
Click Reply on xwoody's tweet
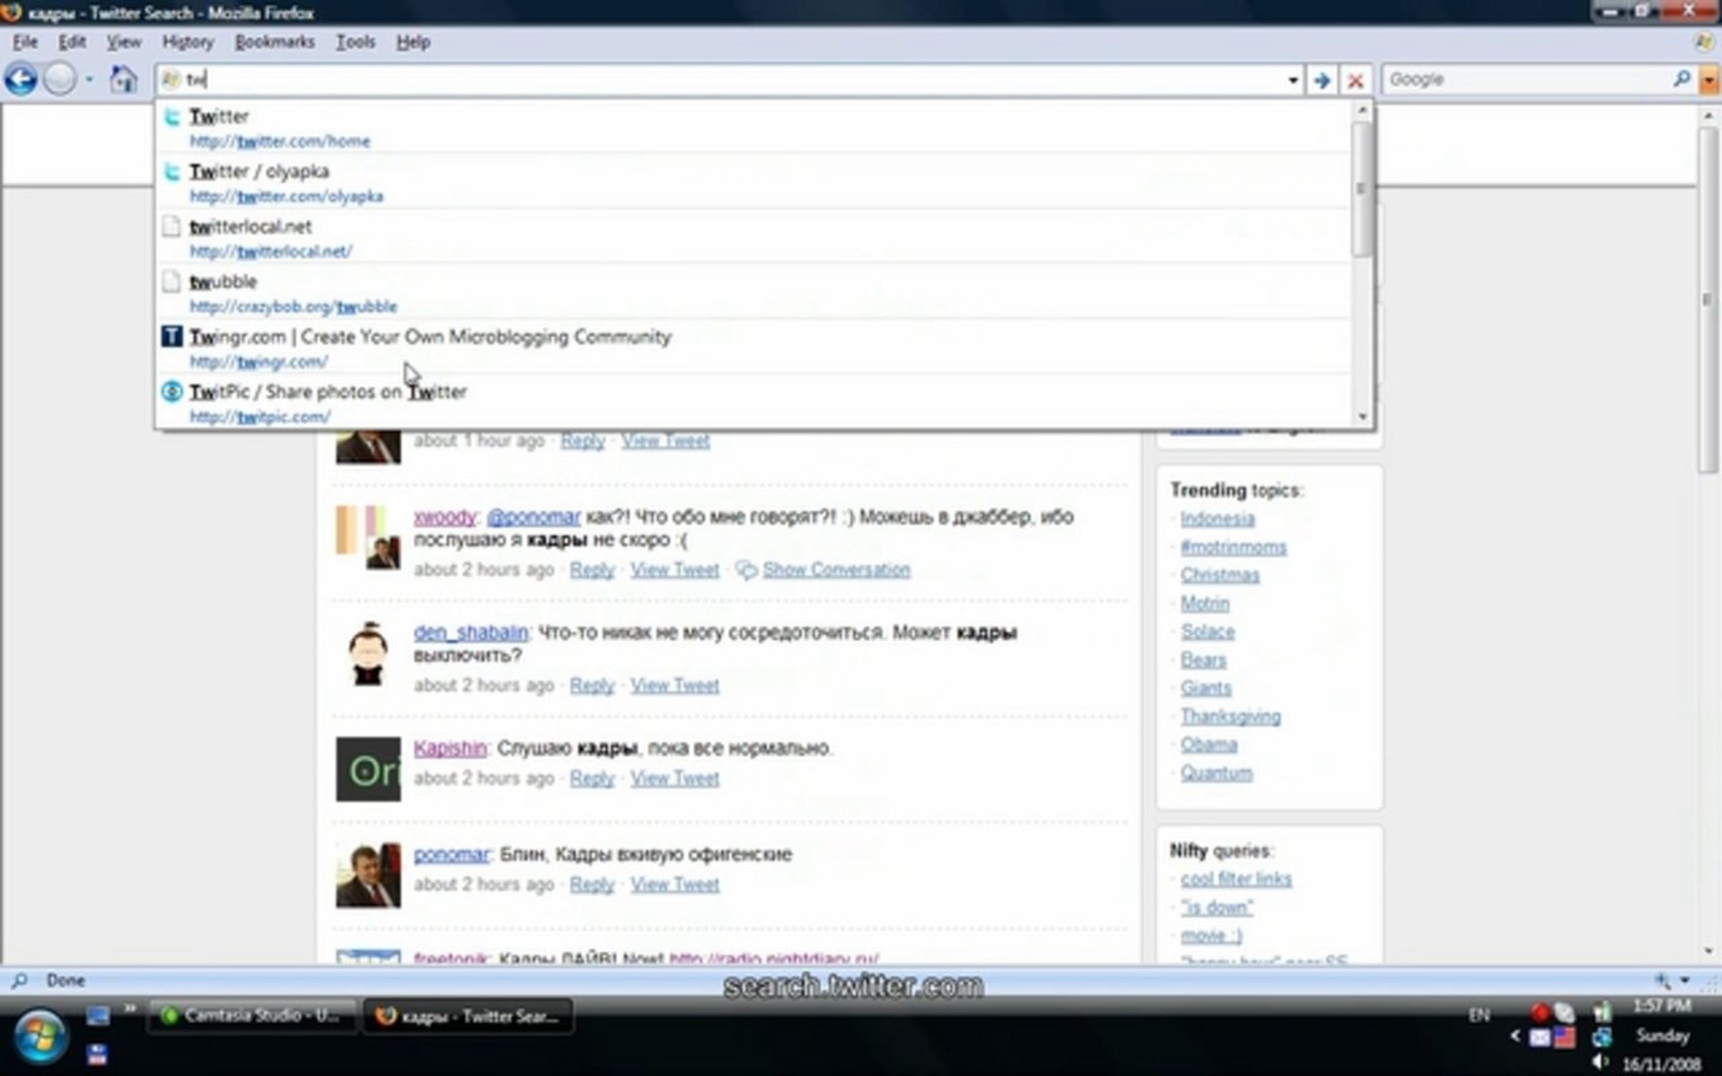[592, 570]
